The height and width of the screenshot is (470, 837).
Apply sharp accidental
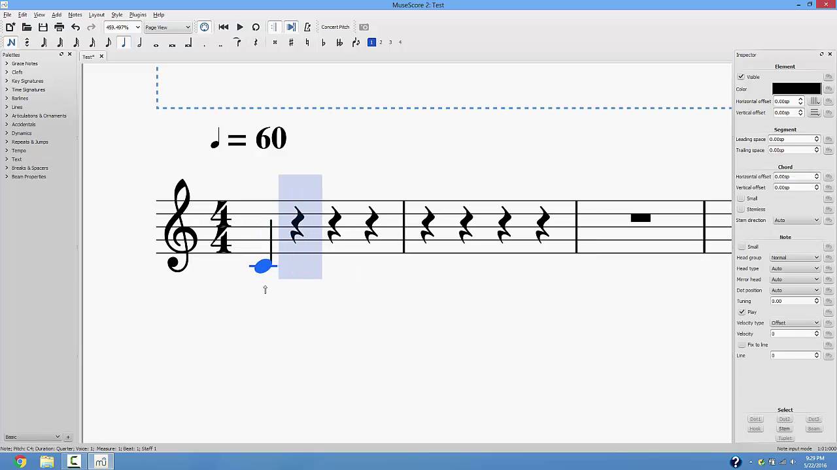[x=291, y=42]
